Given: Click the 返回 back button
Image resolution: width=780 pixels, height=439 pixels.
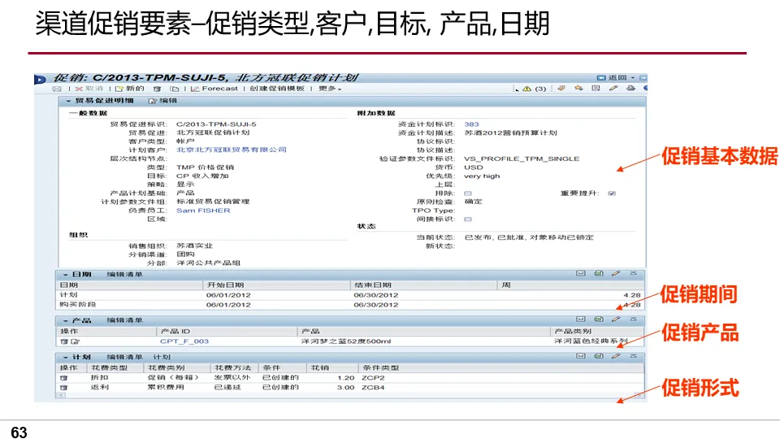Looking at the screenshot, I should click(613, 78).
